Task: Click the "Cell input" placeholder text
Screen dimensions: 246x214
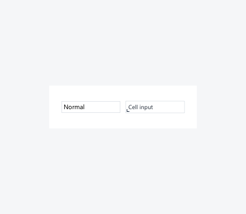Action: click(x=141, y=107)
